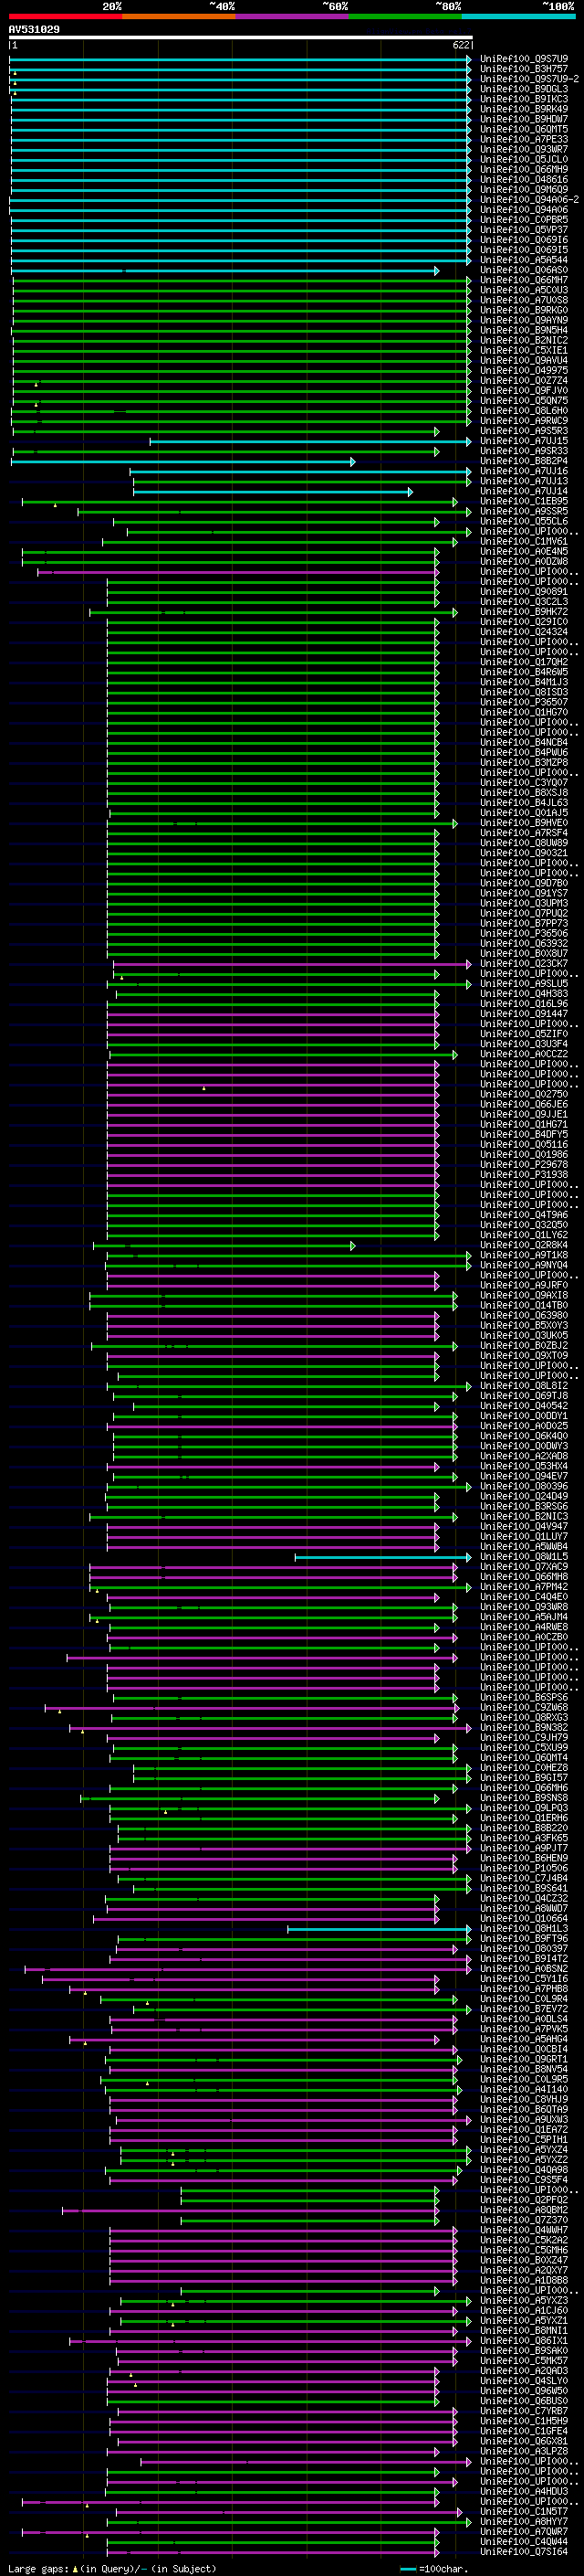Select the UniRef100_Q66MH9 label
The image size is (584, 2576).
(524, 169)
